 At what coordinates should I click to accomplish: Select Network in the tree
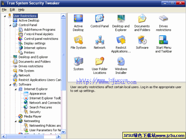[x=25, y=75]
